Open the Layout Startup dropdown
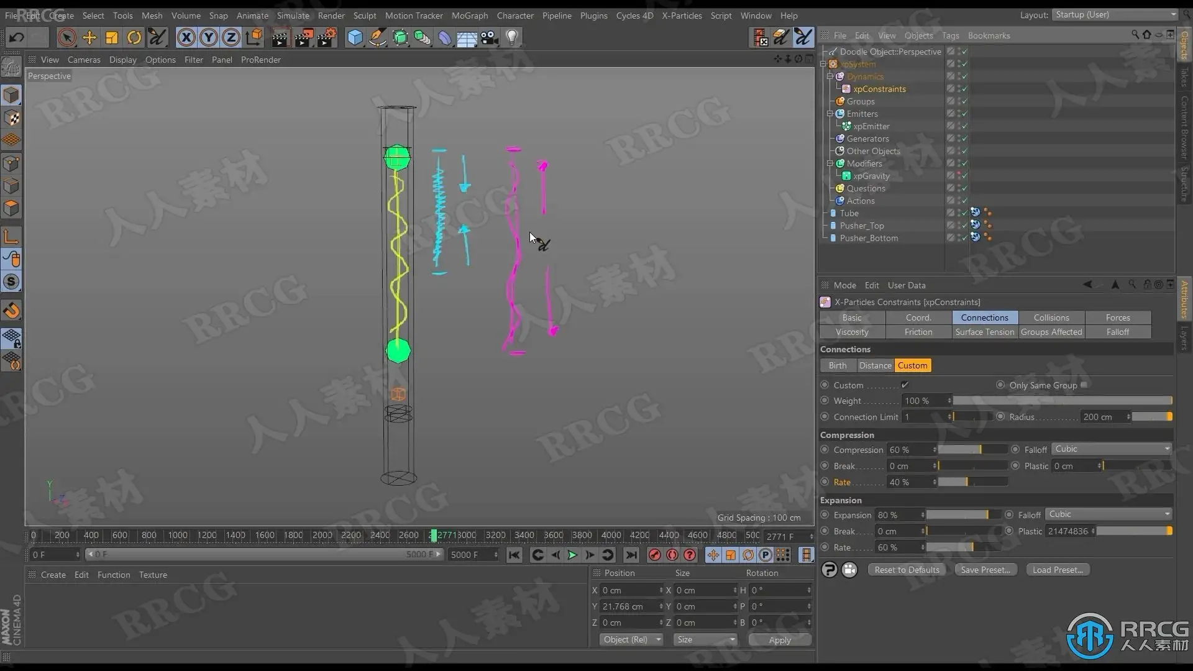Image resolution: width=1193 pixels, height=671 pixels. pos(1115,15)
